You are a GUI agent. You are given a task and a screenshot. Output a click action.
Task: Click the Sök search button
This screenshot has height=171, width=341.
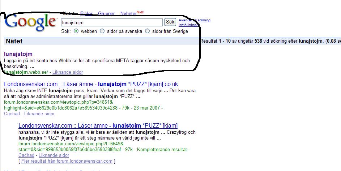(170, 22)
